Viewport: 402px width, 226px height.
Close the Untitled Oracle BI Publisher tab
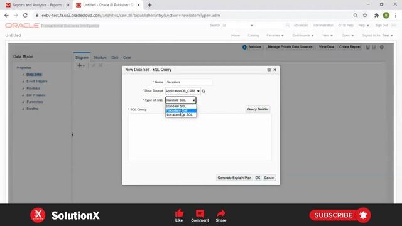(138, 5)
